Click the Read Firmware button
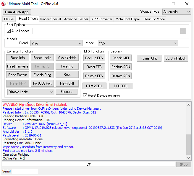 (18, 66)
